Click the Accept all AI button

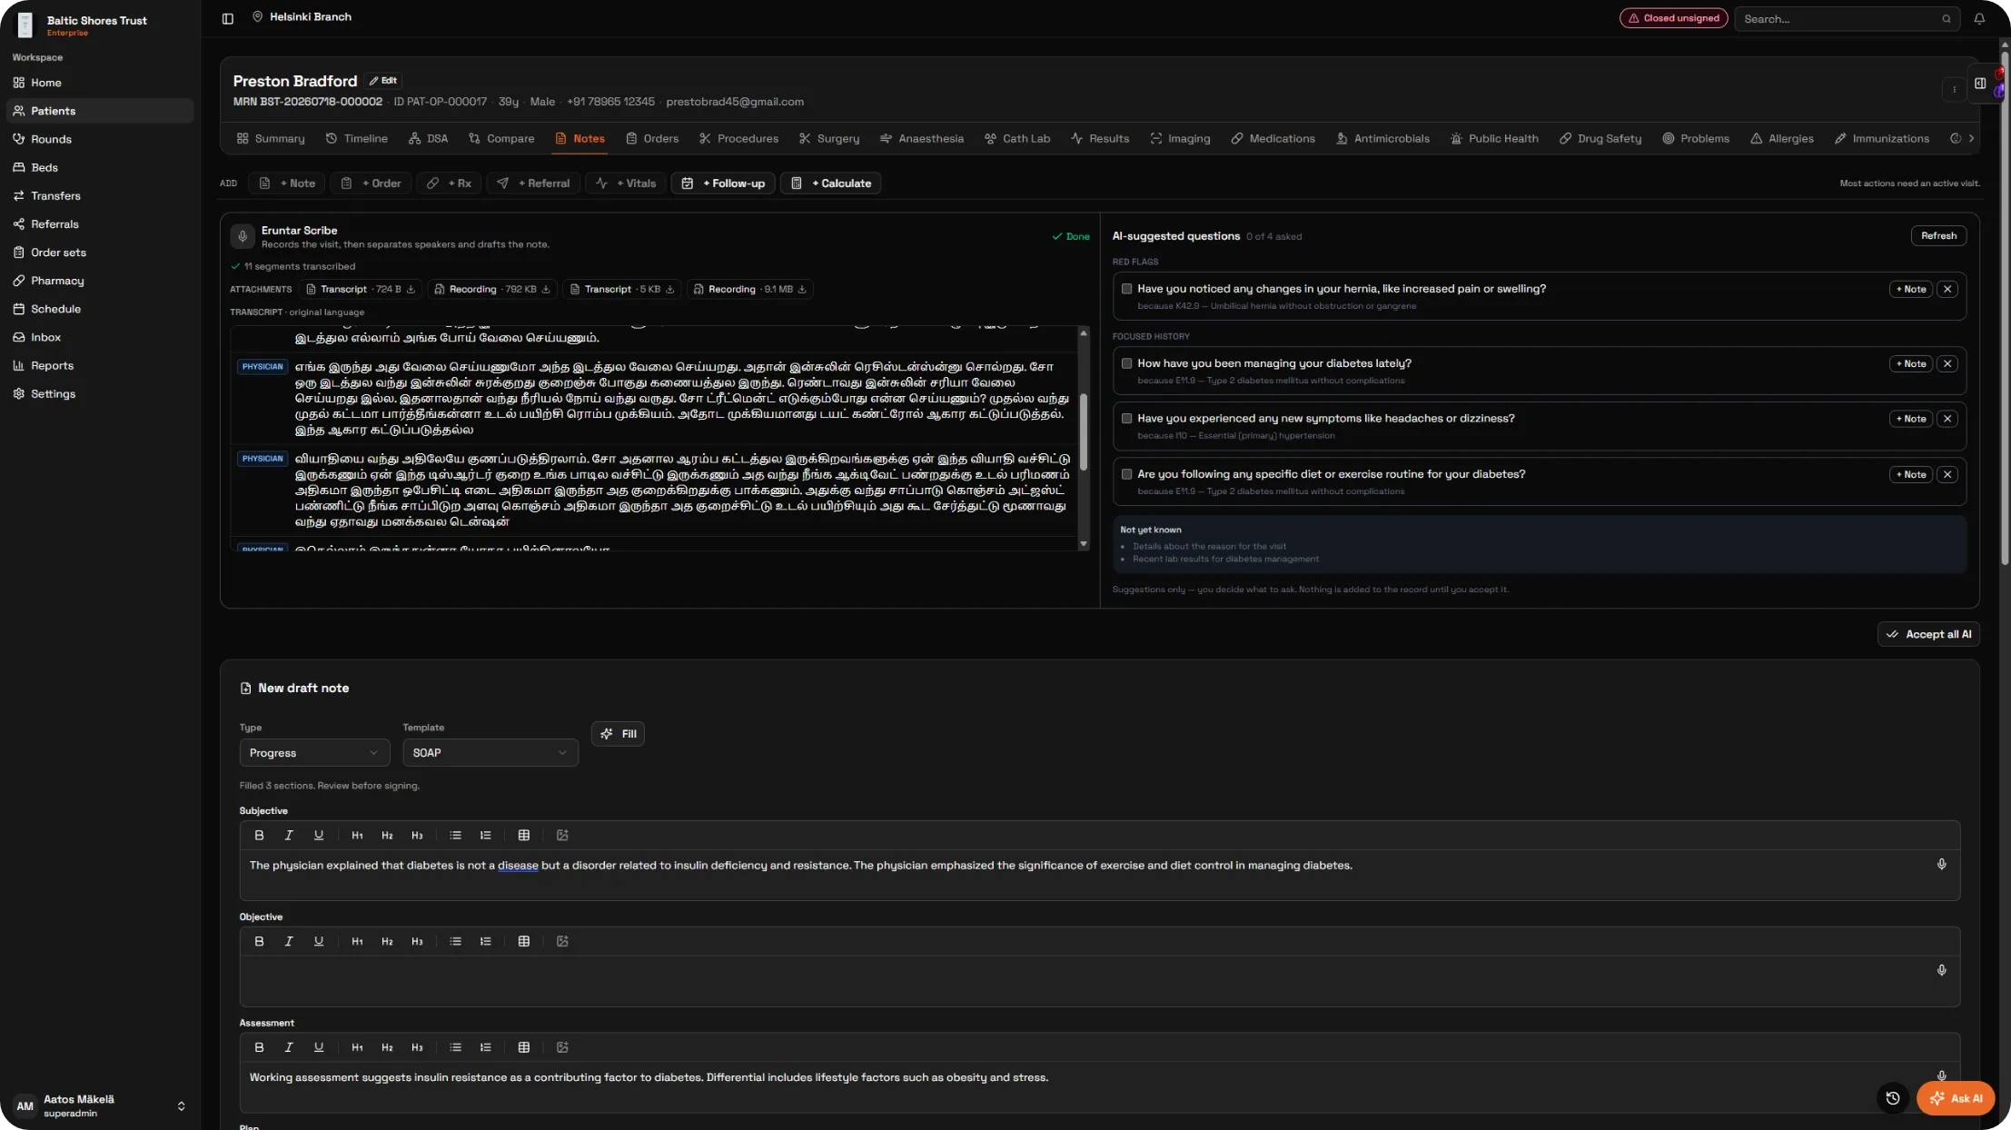[1928, 634]
